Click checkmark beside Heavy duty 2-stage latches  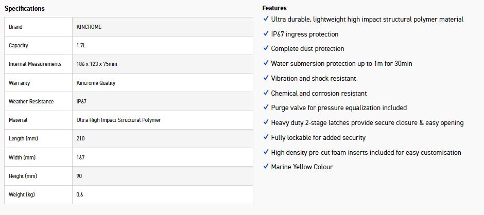[266, 122]
